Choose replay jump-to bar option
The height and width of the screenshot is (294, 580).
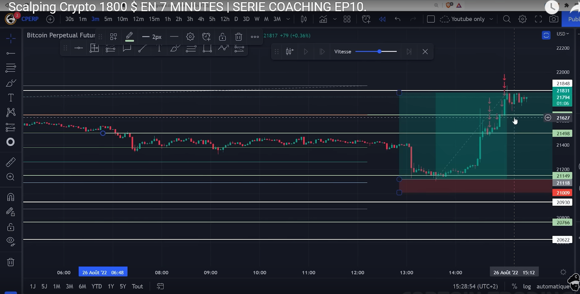pos(290,52)
